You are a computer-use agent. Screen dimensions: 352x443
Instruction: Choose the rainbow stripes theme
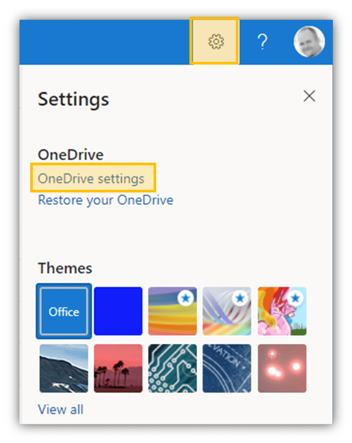click(173, 311)
